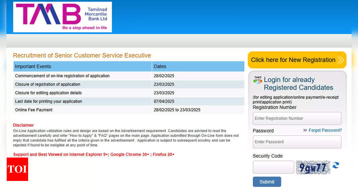
Task: Click the 9gw77 captcha image
Action: tap(313, 167)
